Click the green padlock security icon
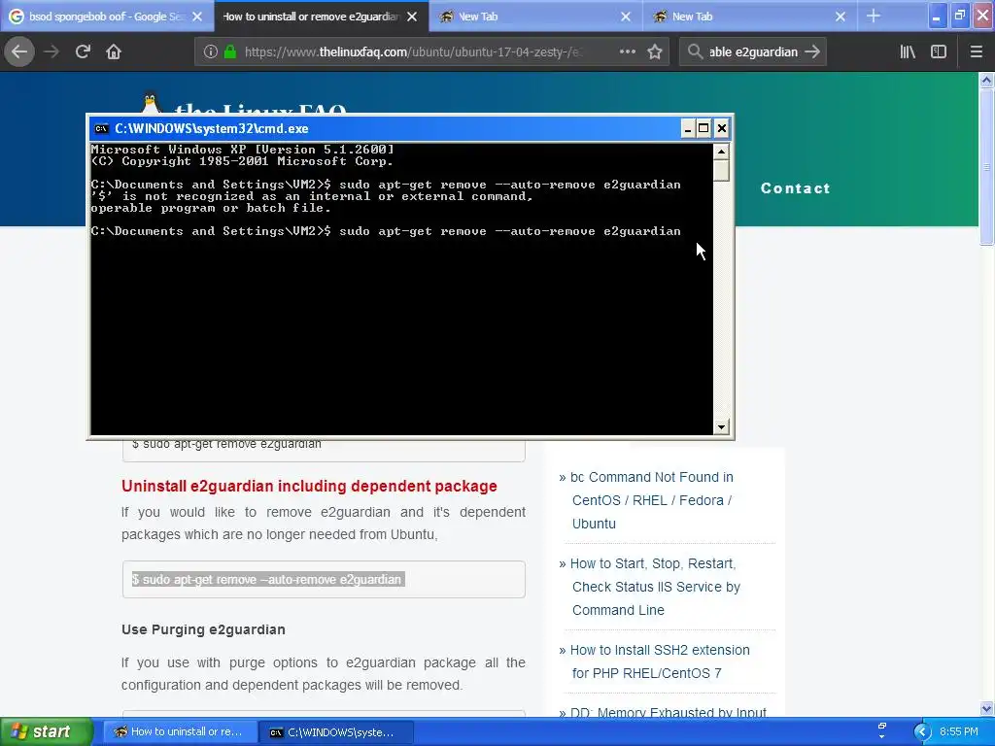 [229, 52]
